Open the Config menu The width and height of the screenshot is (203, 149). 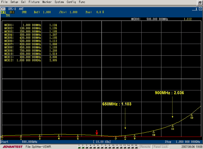[71, 2]
